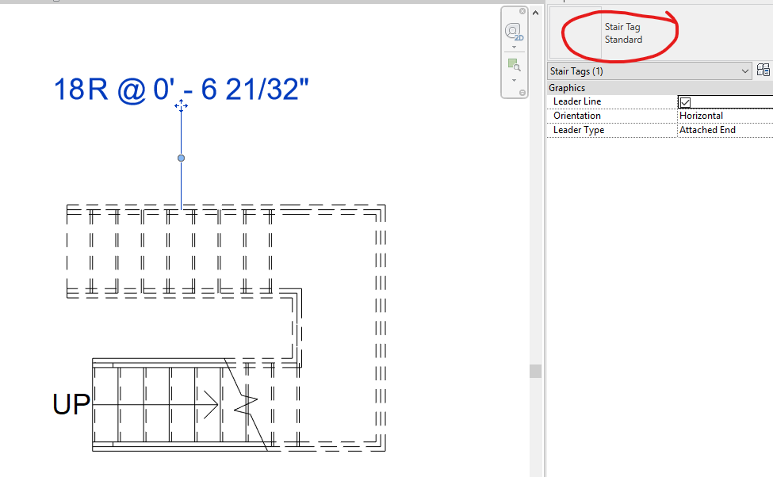Click the move crosshair above the stair tag
The image size is (773, 477).
coord(182,105)
